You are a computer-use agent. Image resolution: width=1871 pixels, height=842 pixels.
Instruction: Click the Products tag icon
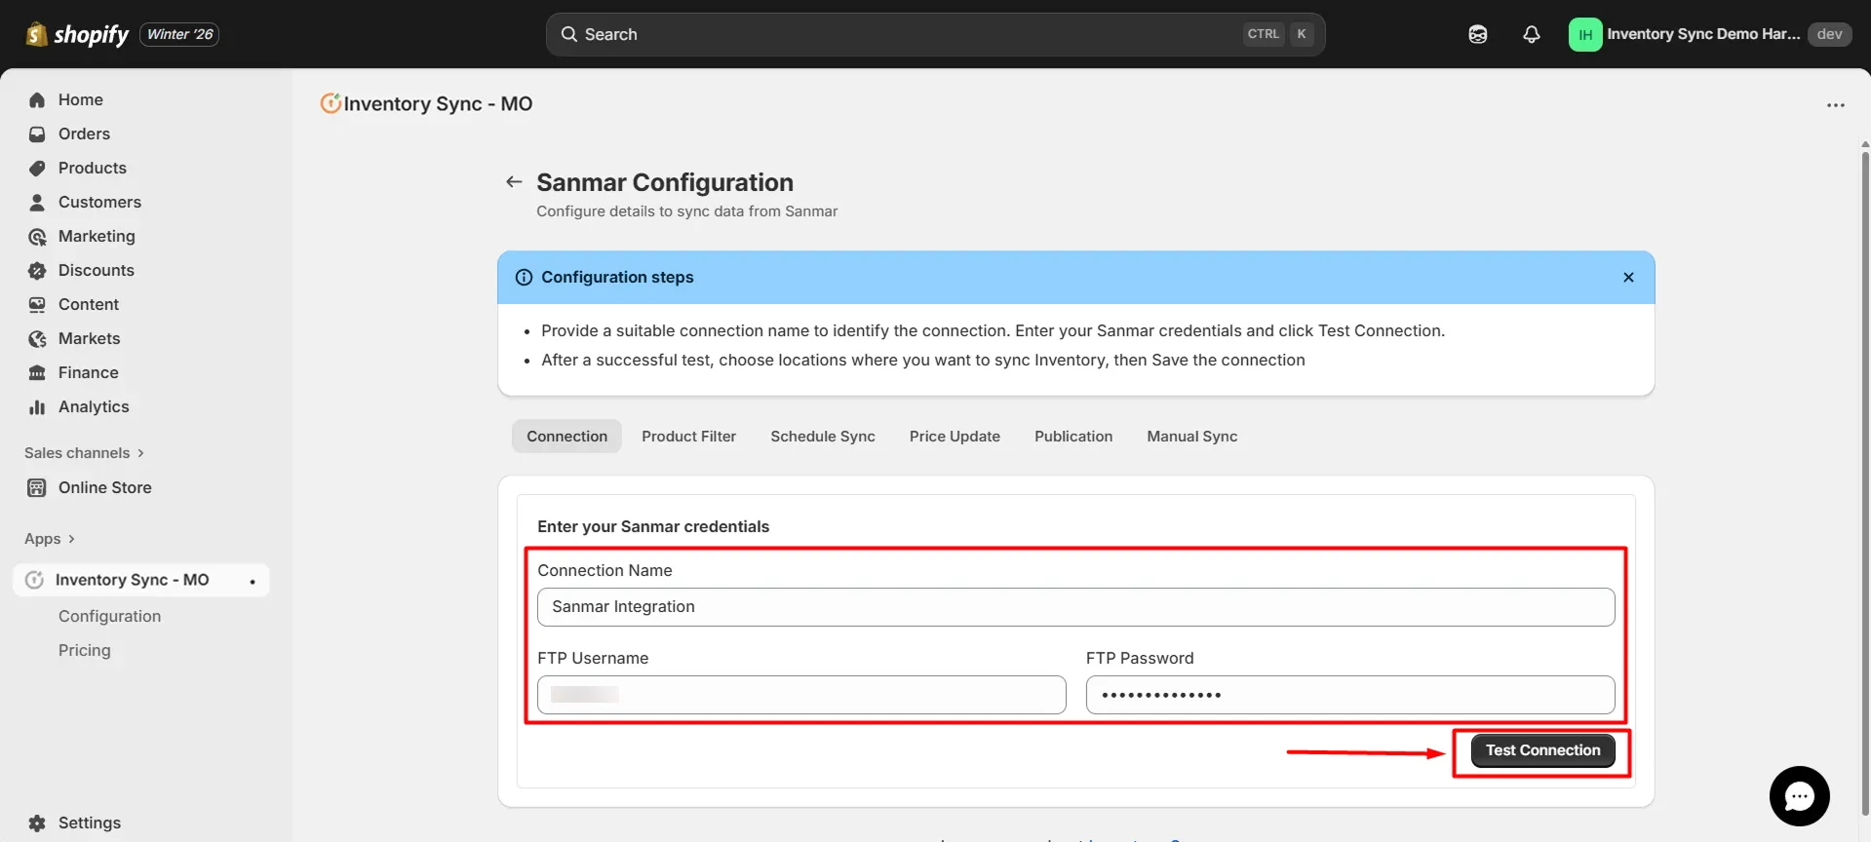coord(37,168)
